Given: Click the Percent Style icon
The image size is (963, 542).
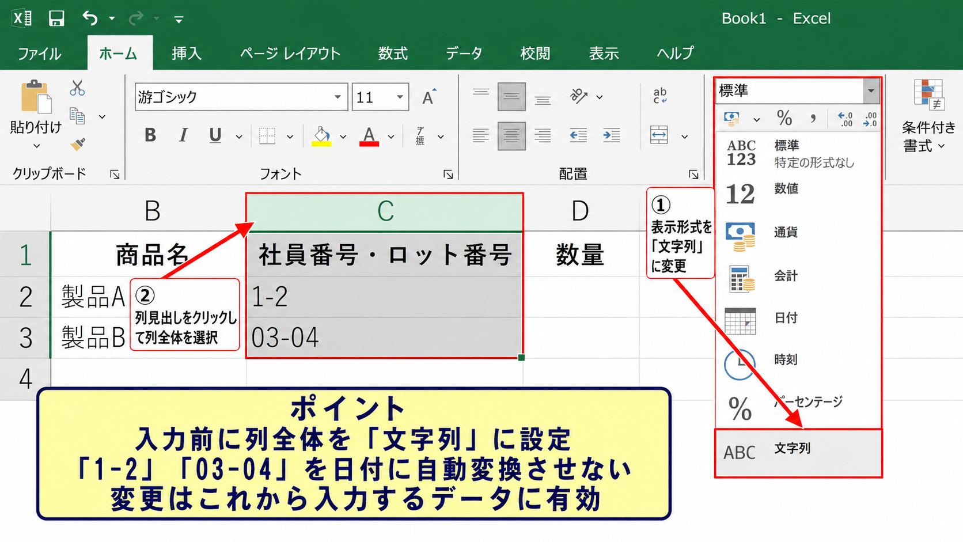Looking at the screenshot, I should pos(784,119).
